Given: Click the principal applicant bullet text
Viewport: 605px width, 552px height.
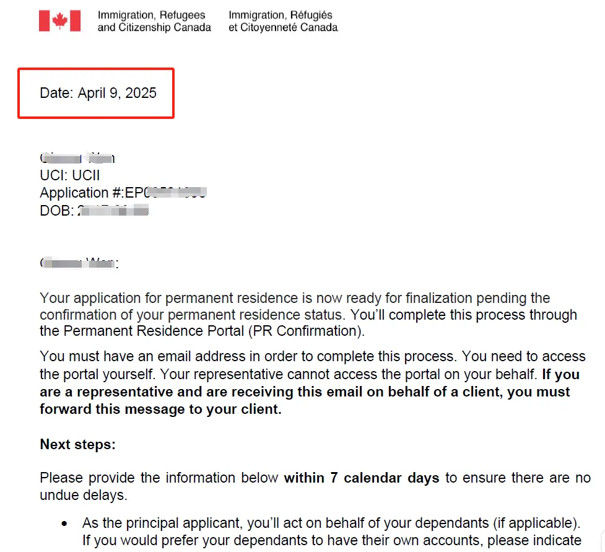Looking at the screenshot, I should click(x=332, y=532).
